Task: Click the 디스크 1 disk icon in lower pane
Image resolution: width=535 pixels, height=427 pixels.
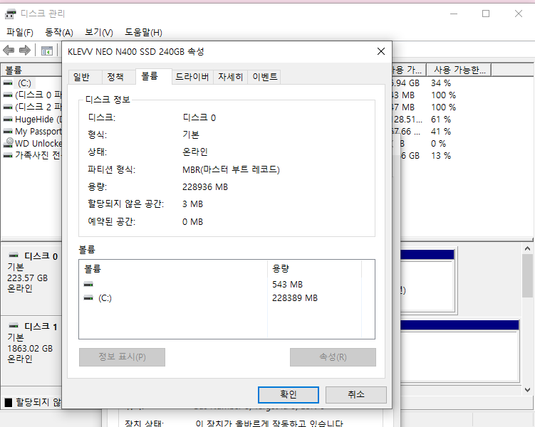Action: tap(14, 325)
